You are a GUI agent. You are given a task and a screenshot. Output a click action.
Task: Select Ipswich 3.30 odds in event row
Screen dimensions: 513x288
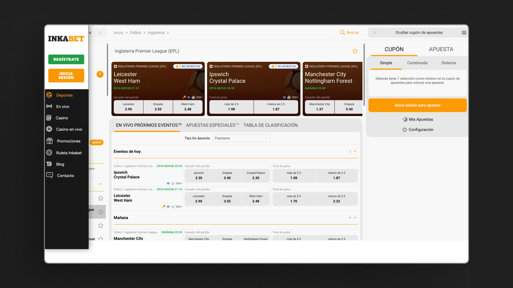click(x=199, y=176)
